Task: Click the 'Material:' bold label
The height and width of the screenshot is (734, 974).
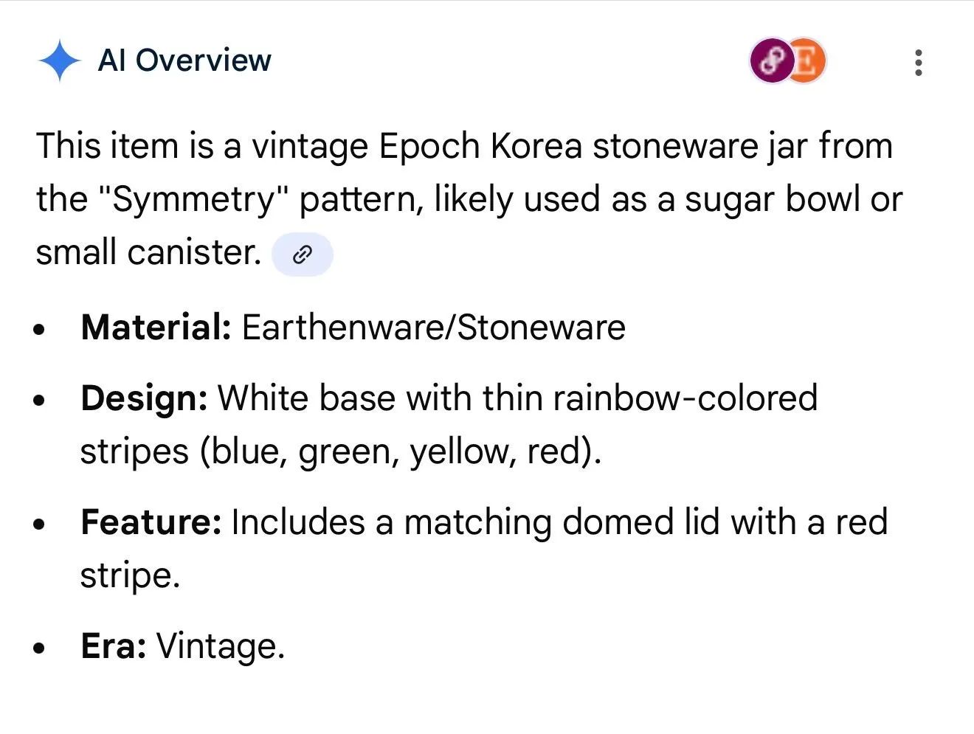Action: pyautogui.click(x=156, y=327)
